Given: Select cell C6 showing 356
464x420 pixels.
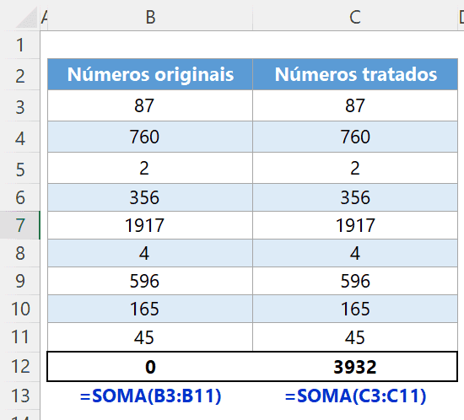Looking at the screenshot, I should click(355, 197).
